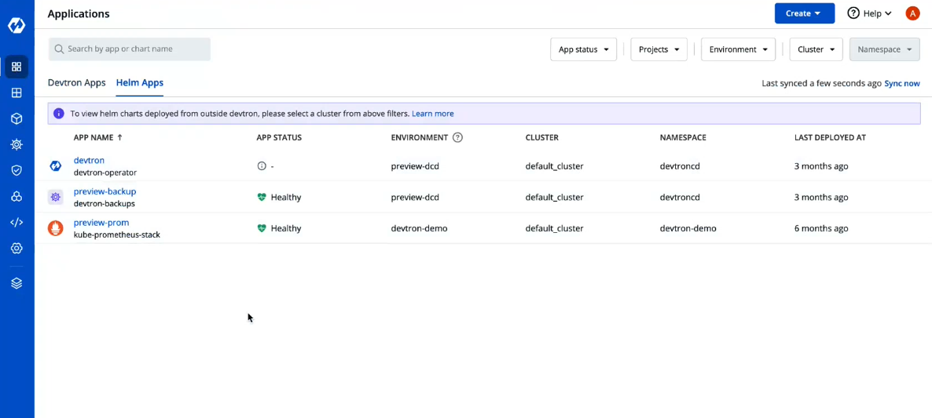Open the four-pane window icon in the sidebar
The width and height of the screenshot is (932, 418).
tap(17, 93)
